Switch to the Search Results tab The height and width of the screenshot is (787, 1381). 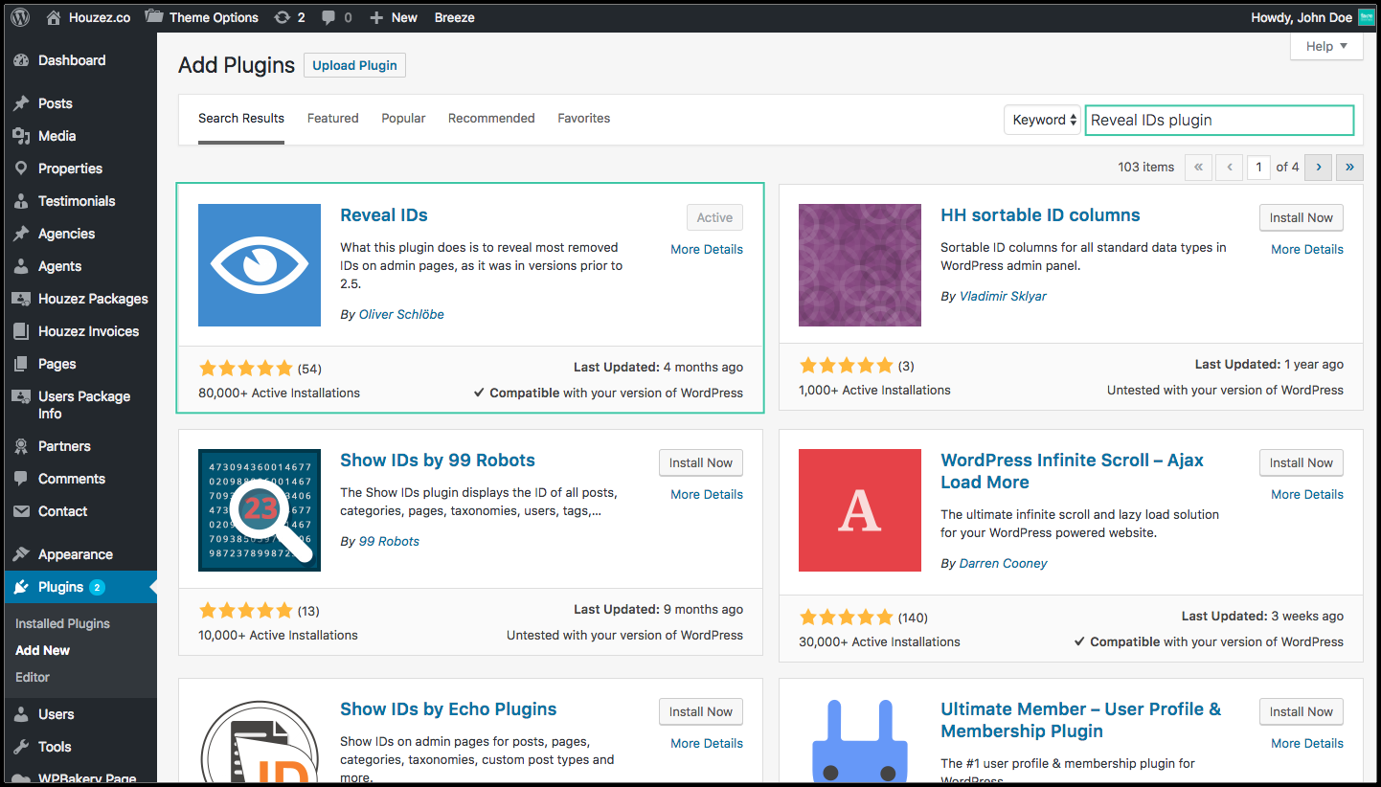click(x=241, y=119)
